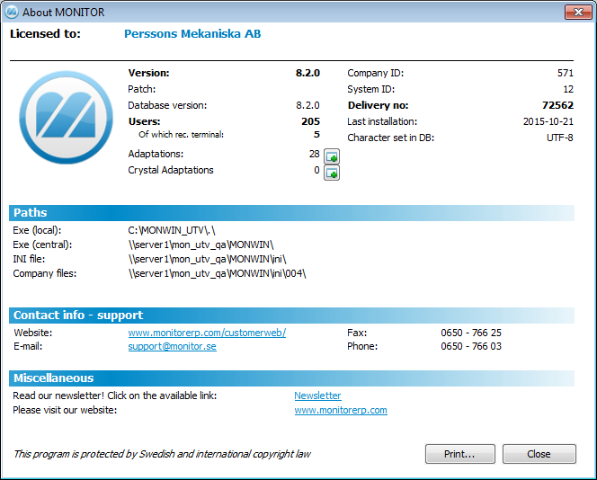Open the www.monitorerp.com/customerweb/ link
The height and width of the screenshot is (480, 597).
[x=207, y=333]
